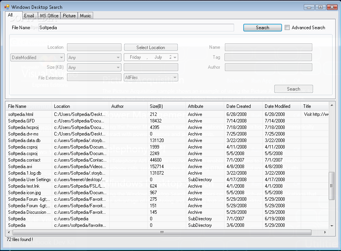Click the Title column header
This screenshot has height=251, width=341.
(315, 106)
